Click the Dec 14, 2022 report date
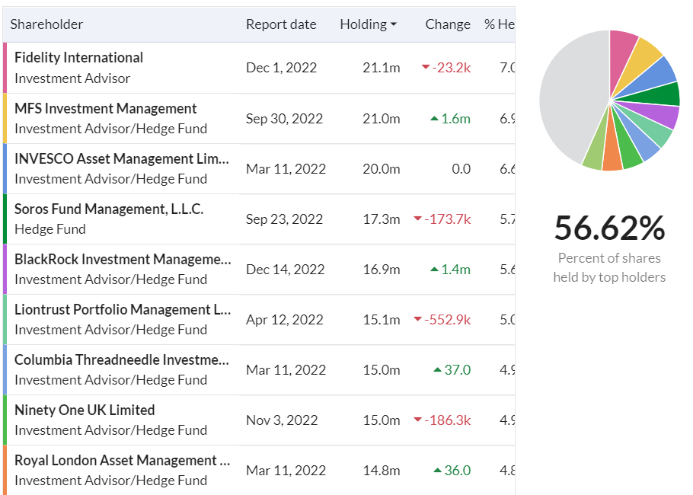 286,270
